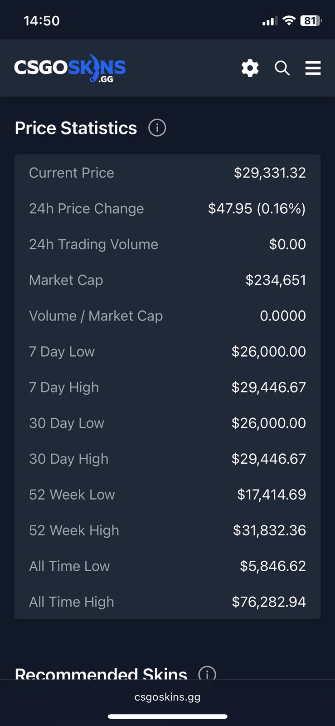Show Price Statistics info icon
Screen dimensions: 335x726
(157, 128)
